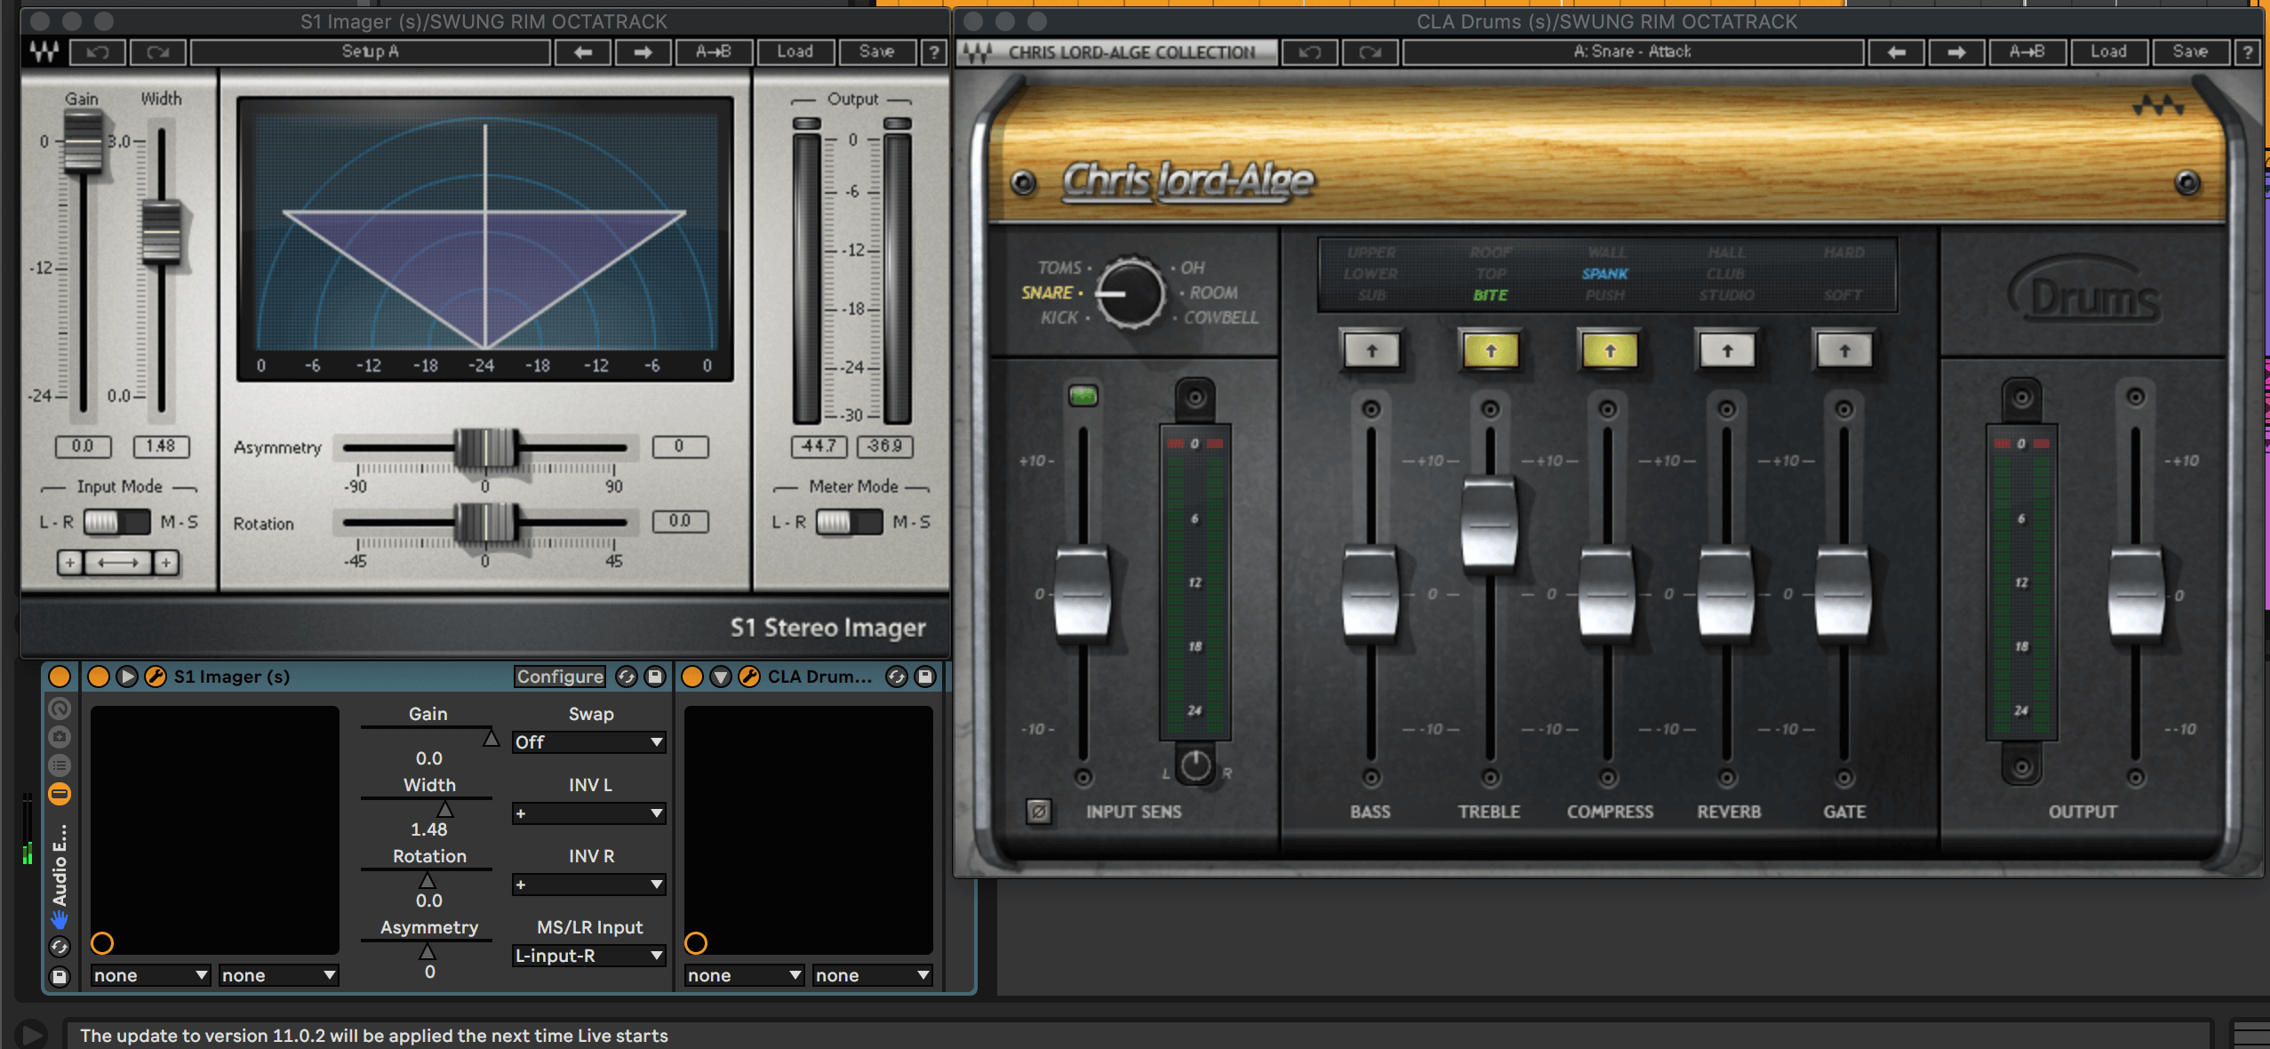This screenshot has height=1049, width=2270.
Task: Go to previous preset in CLA Drums
Action: tap(1897, 52)
